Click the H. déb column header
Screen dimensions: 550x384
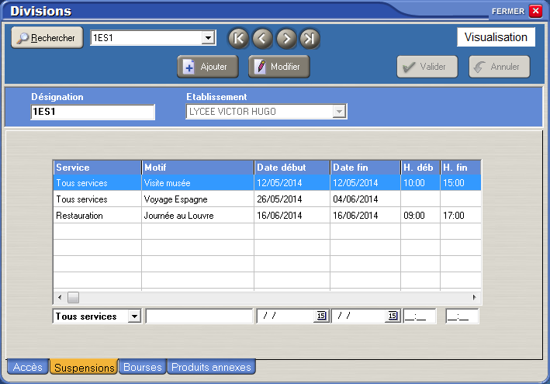[x=420, y=168]
